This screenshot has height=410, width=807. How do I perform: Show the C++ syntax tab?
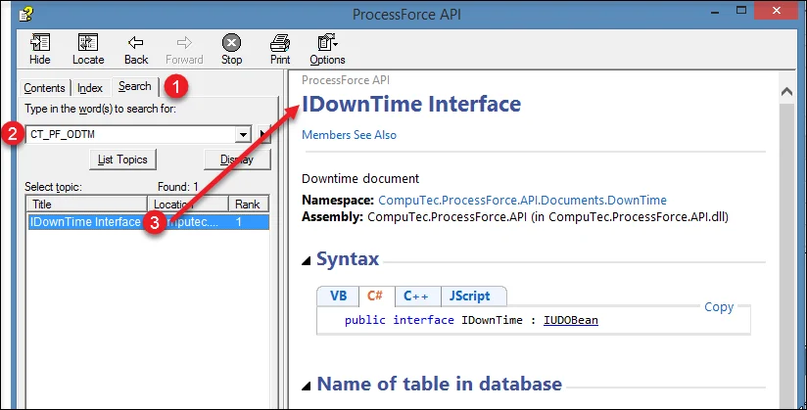point(416,296)
